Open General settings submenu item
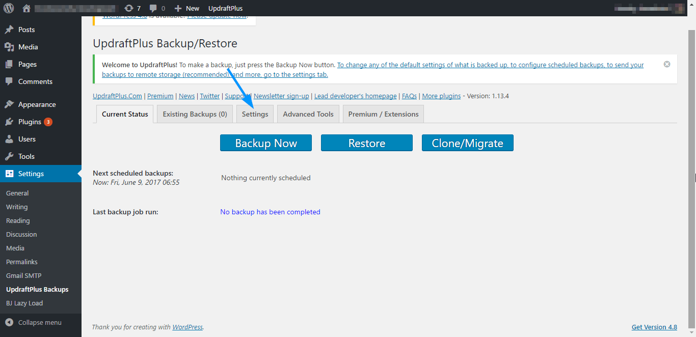696x337 pixels. pyautogui.click(x=17, y=193)
